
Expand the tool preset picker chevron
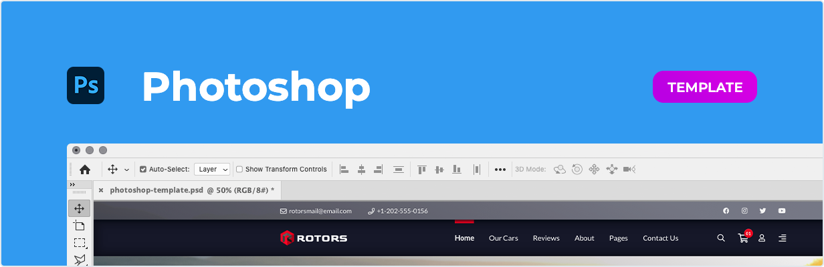pyautogui.click(x=127, y=170)
